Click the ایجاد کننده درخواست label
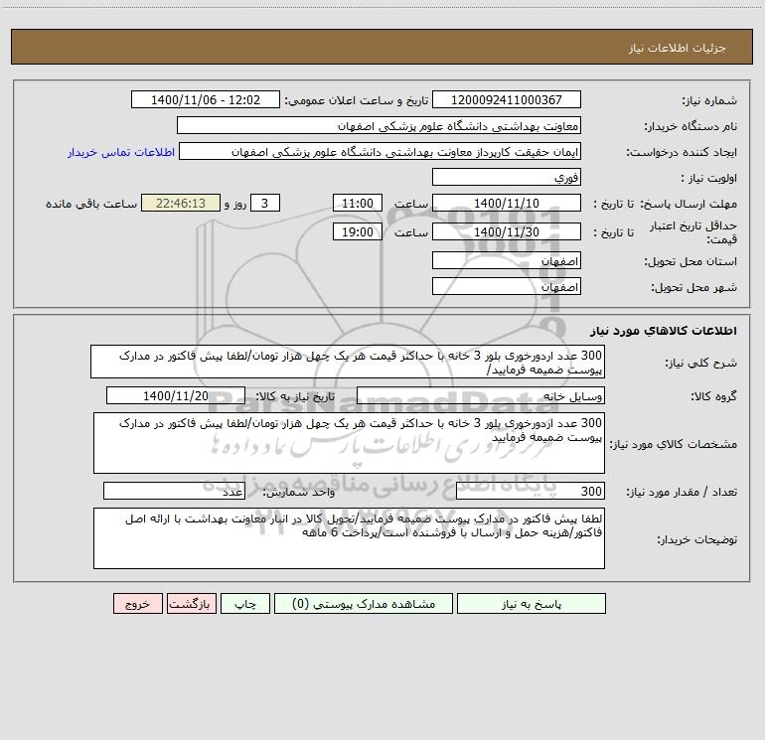This screenshot has width=765, height=740. click(682, 153)
